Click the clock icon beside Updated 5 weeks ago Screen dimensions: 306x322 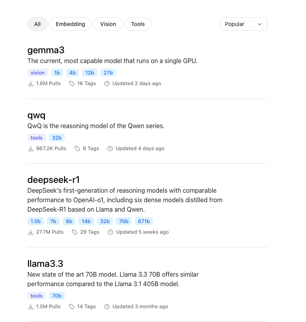pos(110,232)
